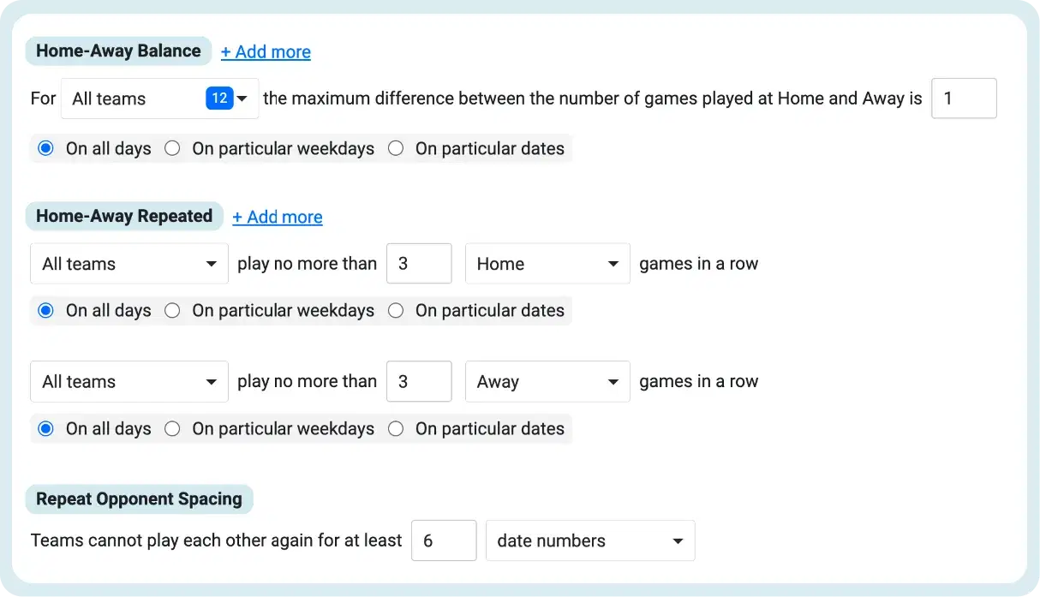
Task: Open the Home game type dropdown
Action: (x=547, y=264)
